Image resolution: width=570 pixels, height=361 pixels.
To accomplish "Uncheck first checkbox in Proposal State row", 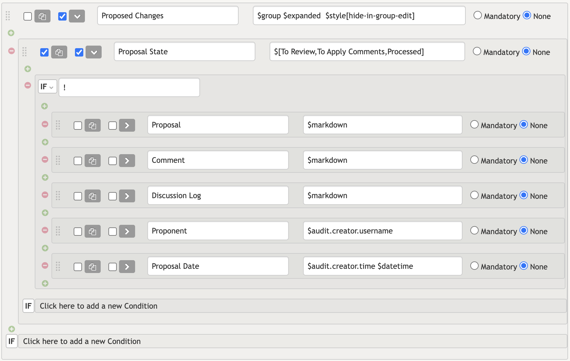I will (x=44, y=52).
